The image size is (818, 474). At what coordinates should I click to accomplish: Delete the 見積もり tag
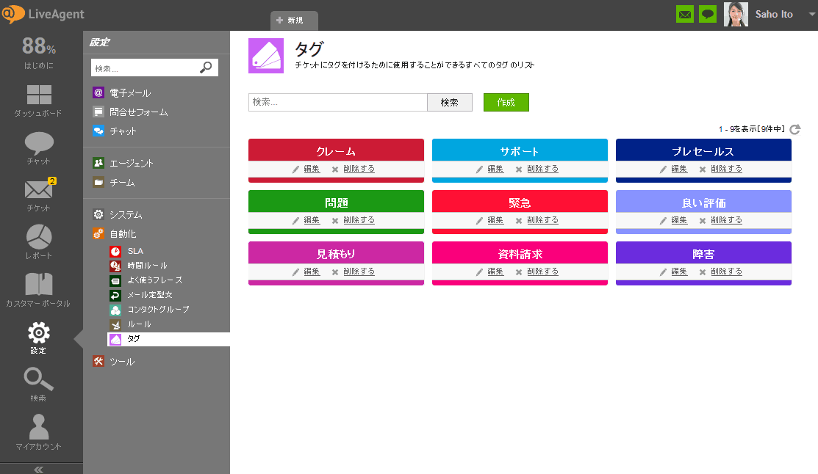pyautogui.click(x=359, y=271)
